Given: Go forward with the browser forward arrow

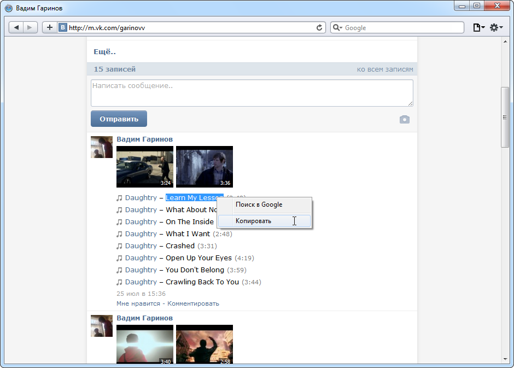Looking at the screenshot, I should [30, 27].
